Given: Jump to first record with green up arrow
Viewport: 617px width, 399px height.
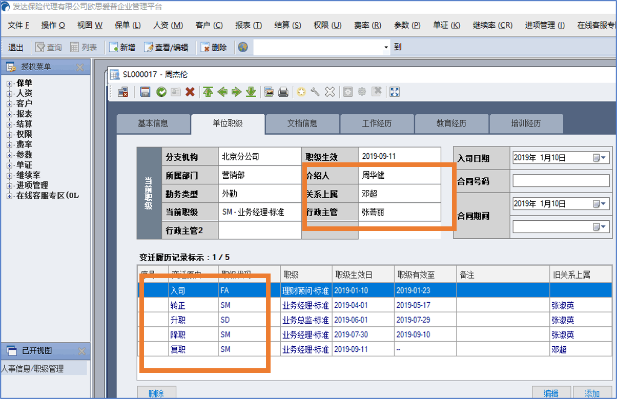Looking at the screenshot, I should click(208, 92).
